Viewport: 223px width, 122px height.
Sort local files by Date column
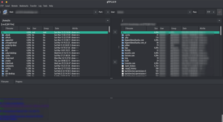point(57,28)
